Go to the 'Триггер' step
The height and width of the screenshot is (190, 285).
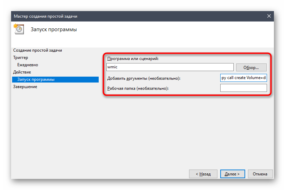[21, 58]
